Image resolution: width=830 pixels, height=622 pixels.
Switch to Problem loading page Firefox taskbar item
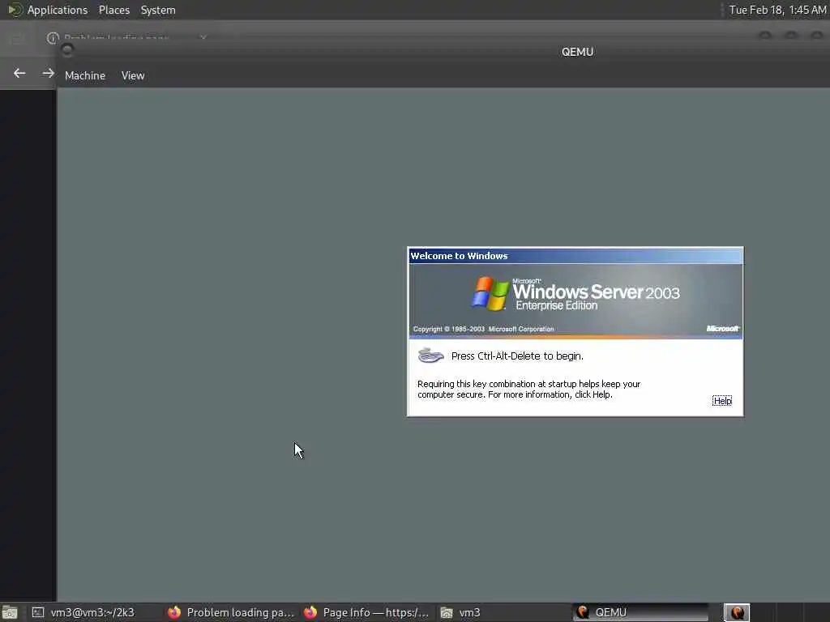click(231, 612)
